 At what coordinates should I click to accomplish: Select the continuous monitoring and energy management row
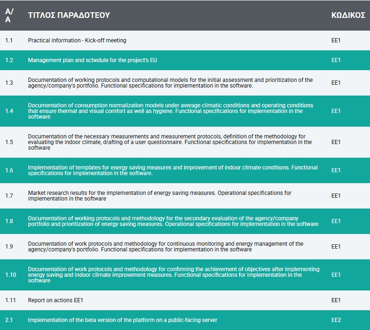pyautogui.click(x=185, y=247)
